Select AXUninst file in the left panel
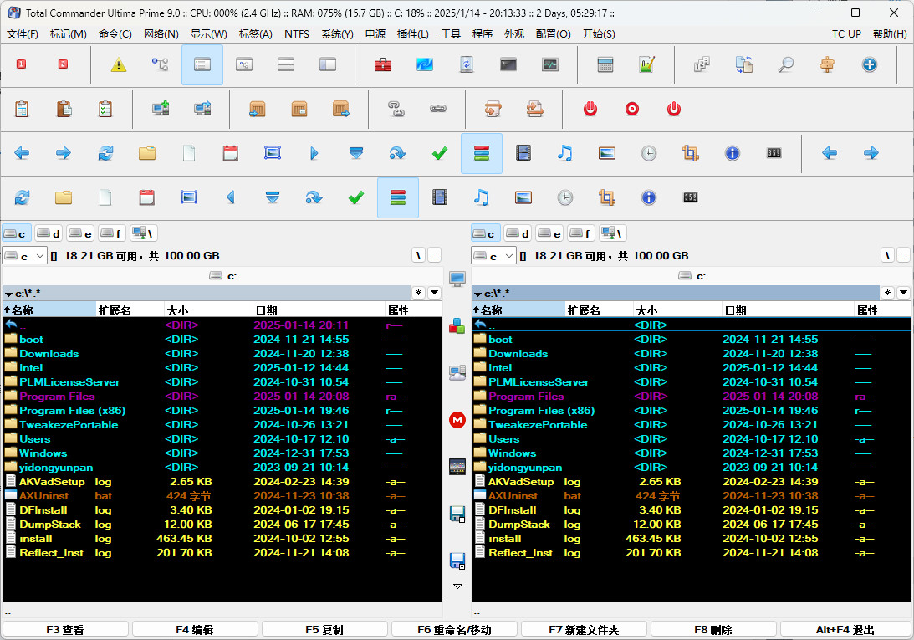The height and width of the screenshot is (640, 914). pos(222,496)
